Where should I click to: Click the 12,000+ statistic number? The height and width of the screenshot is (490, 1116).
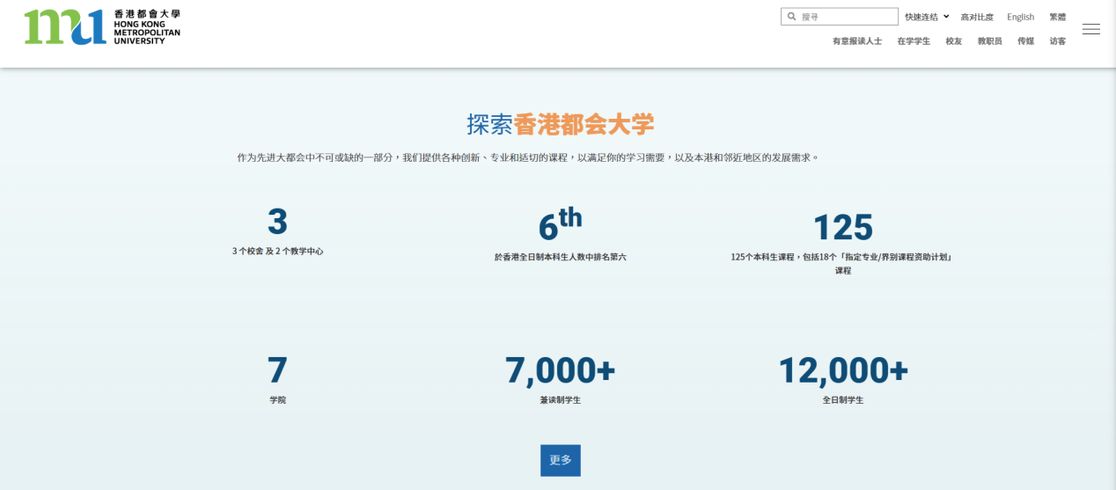843,370
